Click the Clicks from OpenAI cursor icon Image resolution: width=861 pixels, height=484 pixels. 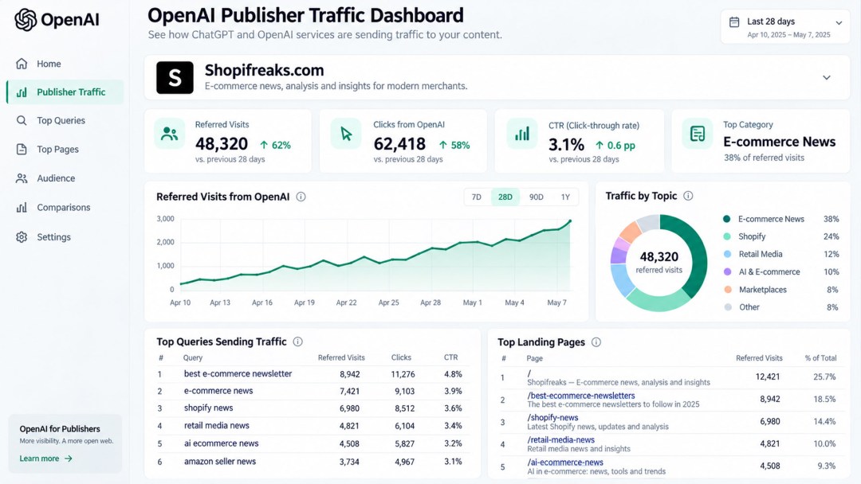pyautogui.click(x=346, y=134)
